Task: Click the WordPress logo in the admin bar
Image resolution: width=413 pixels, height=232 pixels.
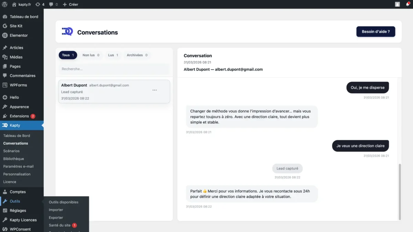Action: 4,4
